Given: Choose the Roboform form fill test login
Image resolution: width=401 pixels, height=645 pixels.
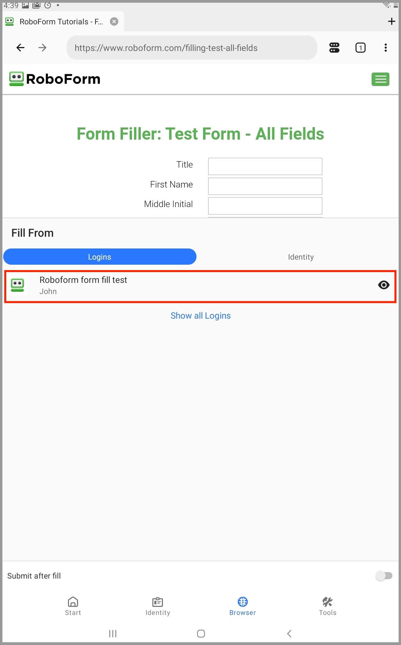Looking at the screenshot, I should pos(200,286).
